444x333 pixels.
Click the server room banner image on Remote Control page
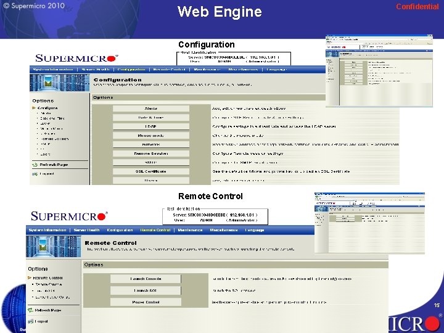click(53, 246)
